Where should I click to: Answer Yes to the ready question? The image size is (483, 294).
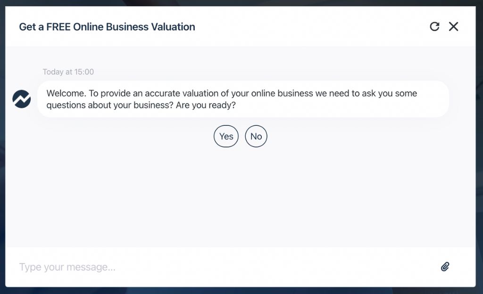(226, 136)
